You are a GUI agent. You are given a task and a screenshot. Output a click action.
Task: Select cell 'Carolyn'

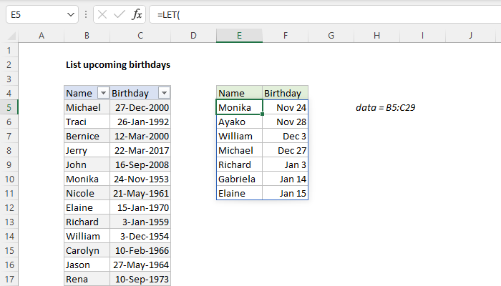[87, 250]
